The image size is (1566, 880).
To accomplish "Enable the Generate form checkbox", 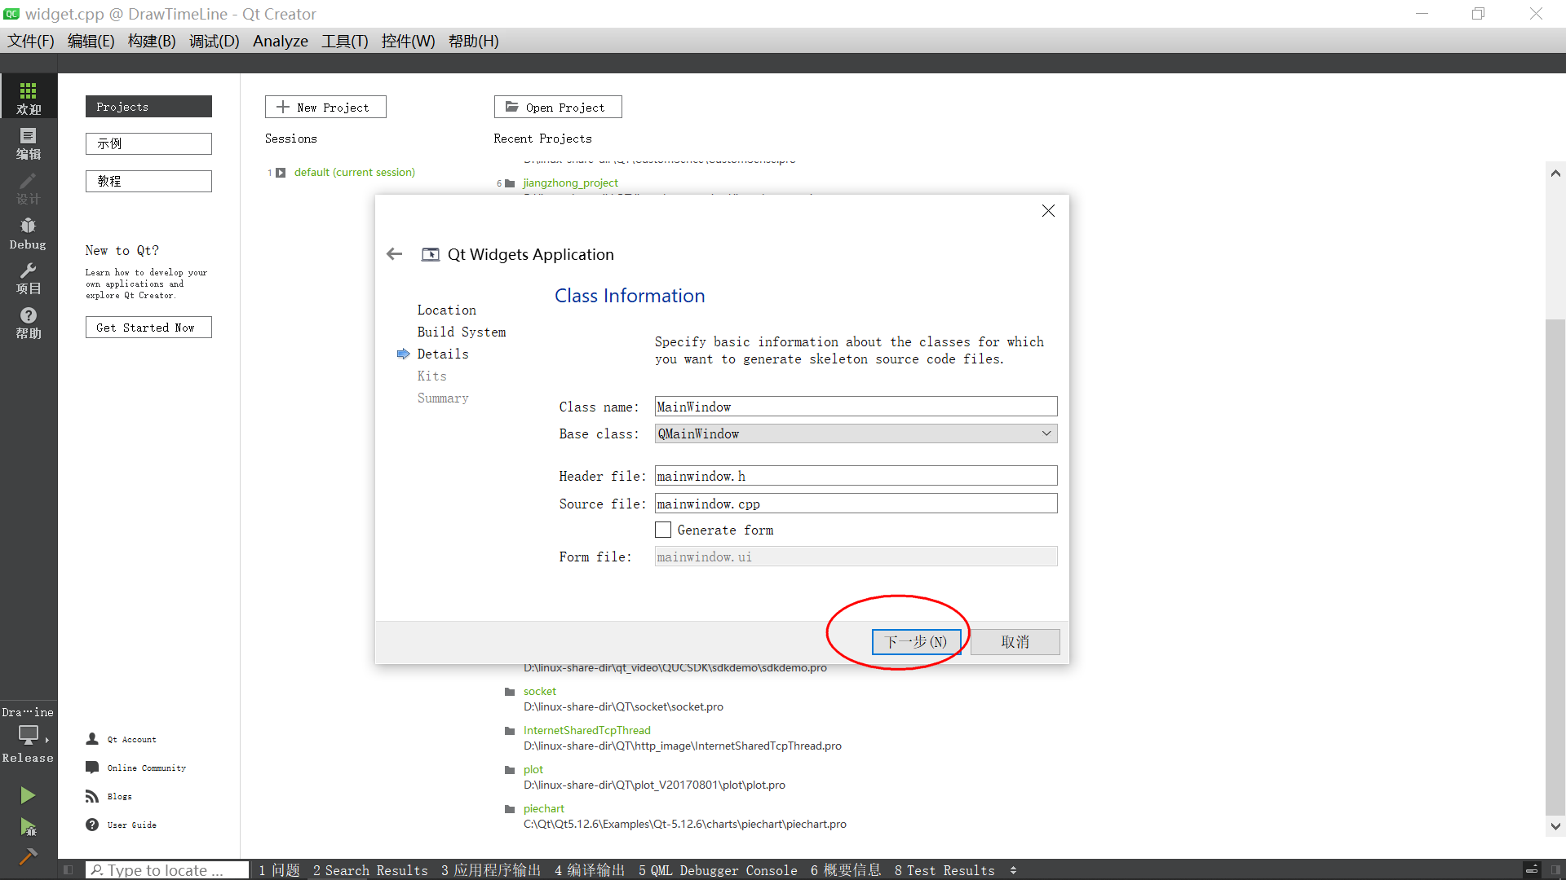I will 663,530.
